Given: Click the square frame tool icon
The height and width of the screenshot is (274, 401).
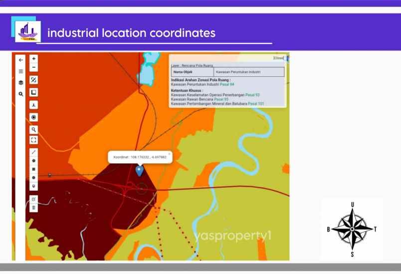Looking at the screenshot, I should 33,92.
